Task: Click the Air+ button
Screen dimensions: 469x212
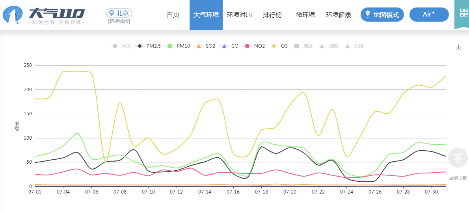Action: [x=429, y=15]
